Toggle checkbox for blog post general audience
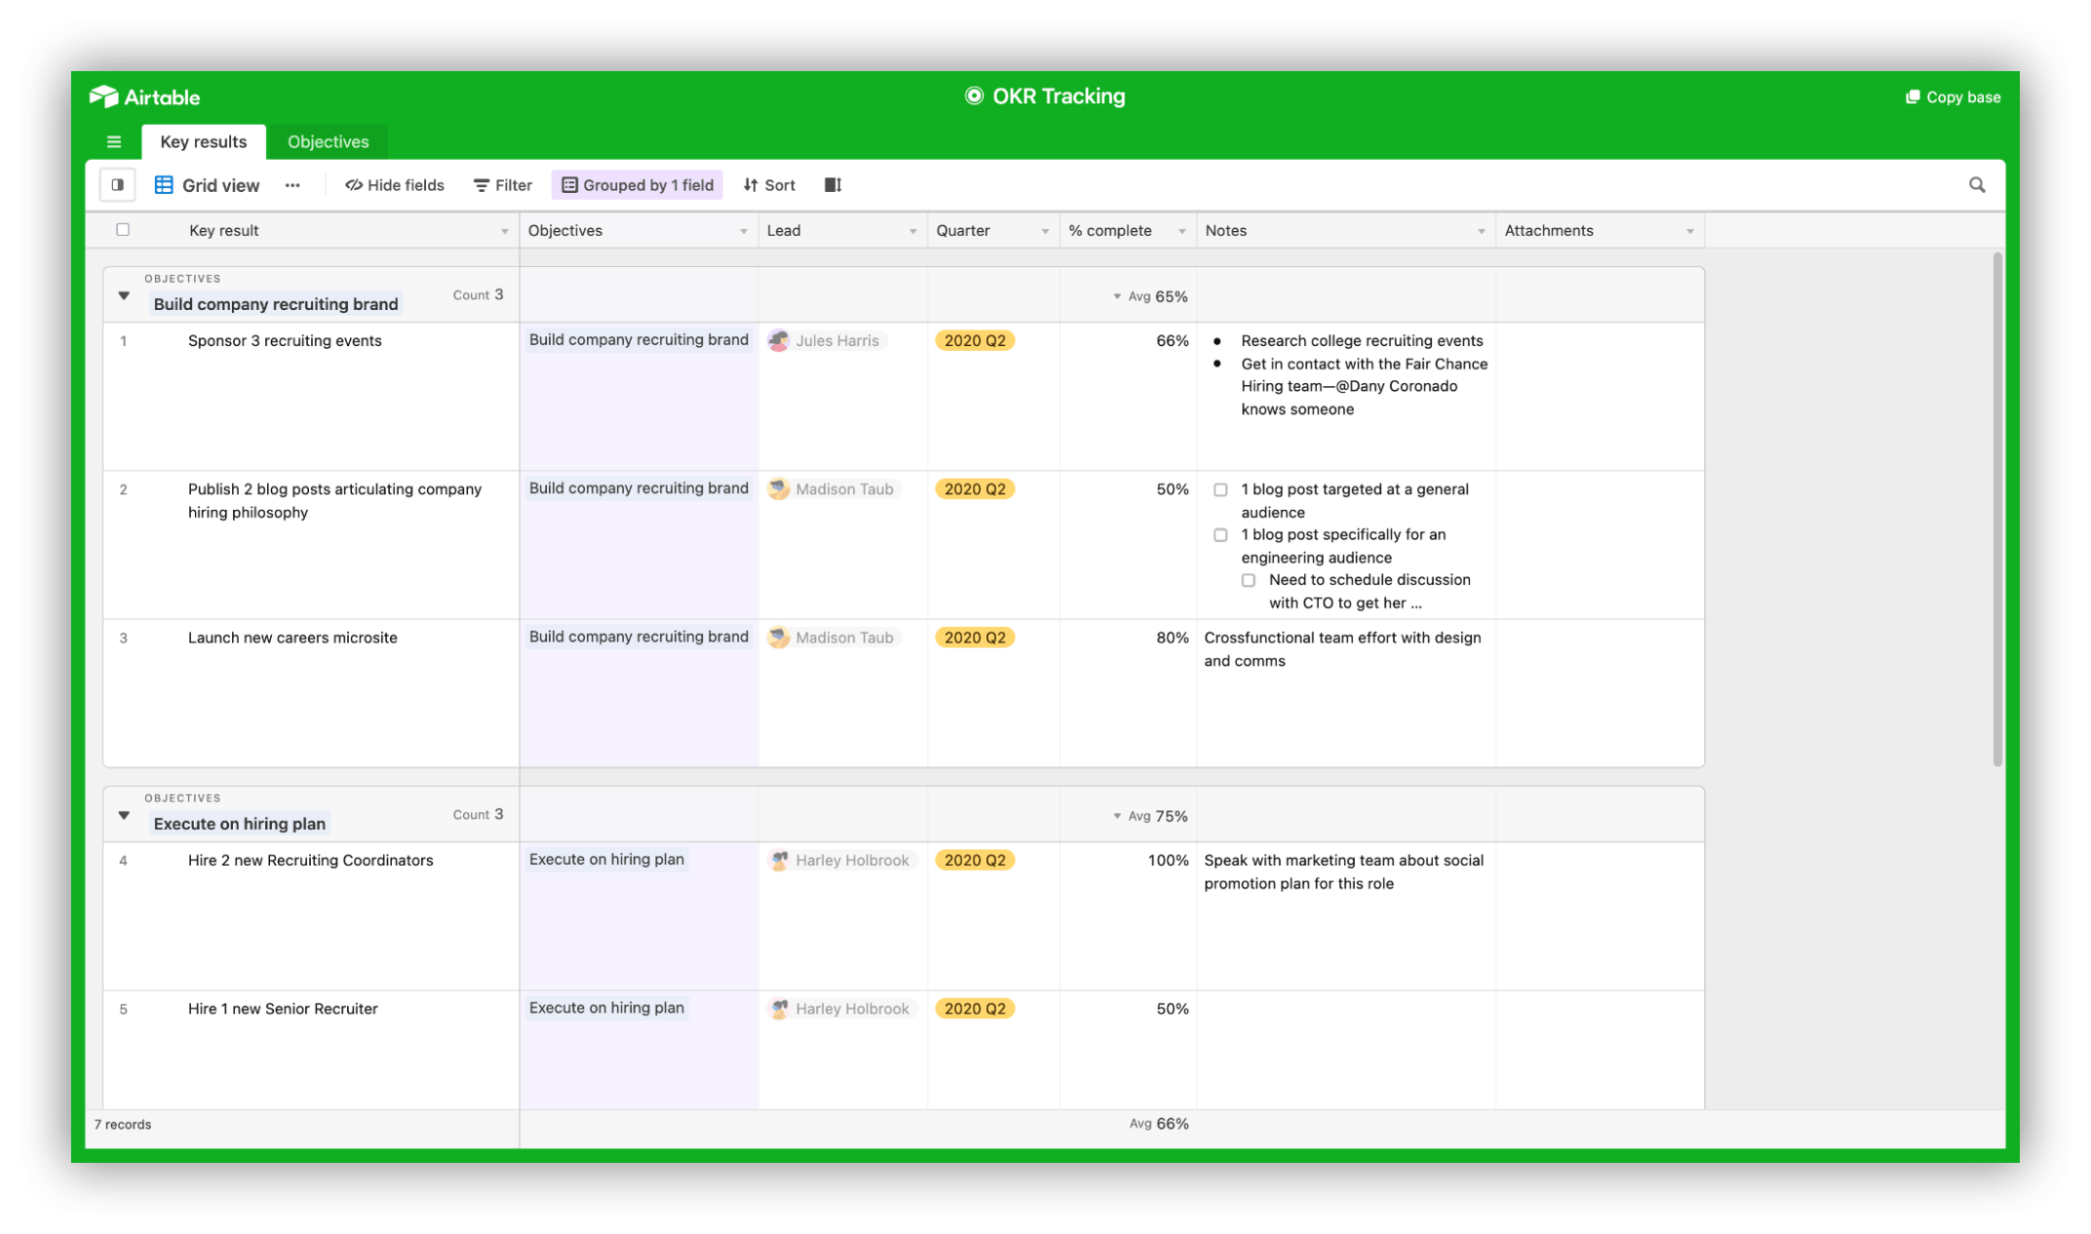 click(1219, 489)
